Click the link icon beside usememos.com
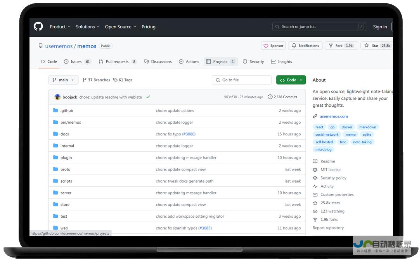 [x=315, y=116]
